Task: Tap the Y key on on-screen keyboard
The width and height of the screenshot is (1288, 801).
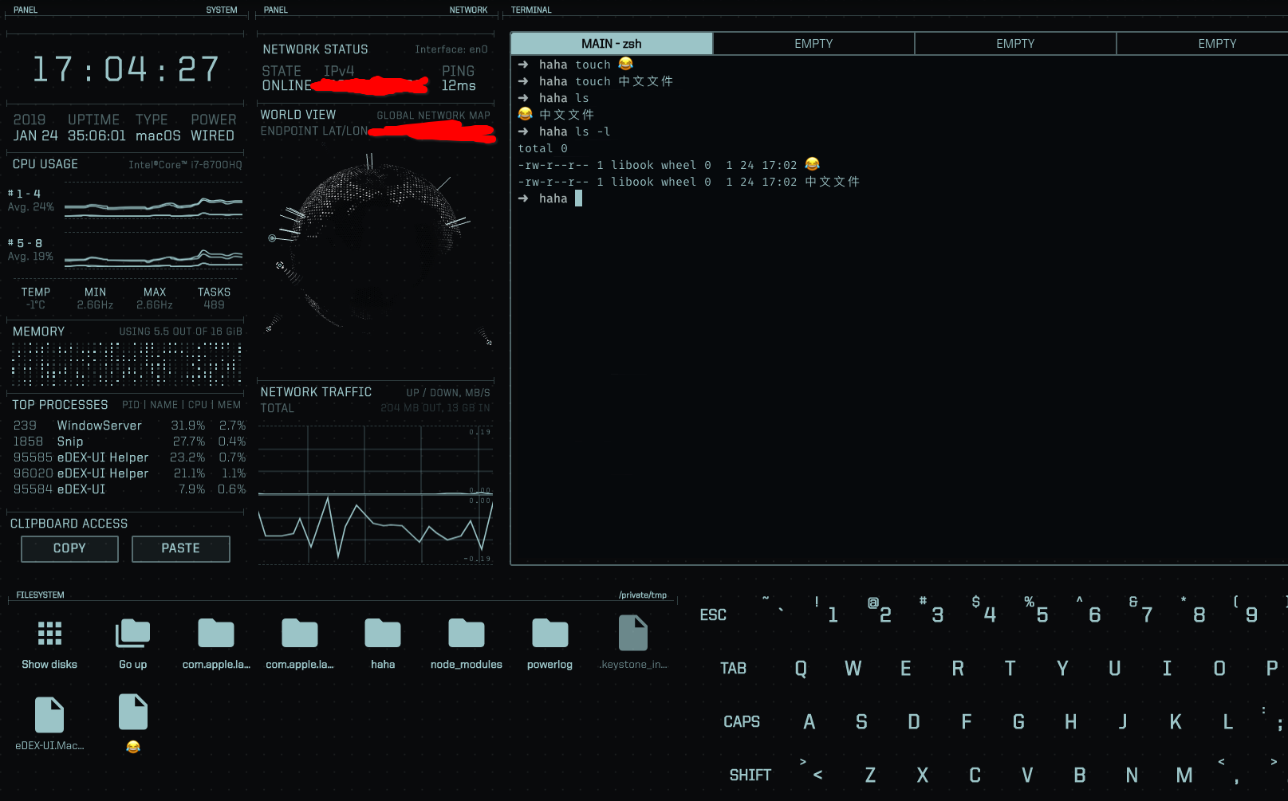Action: pos(1062,668)
